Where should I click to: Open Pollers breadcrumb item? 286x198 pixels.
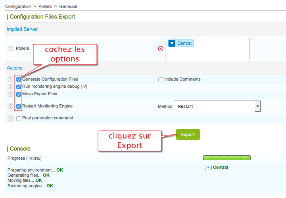point(46,6)
